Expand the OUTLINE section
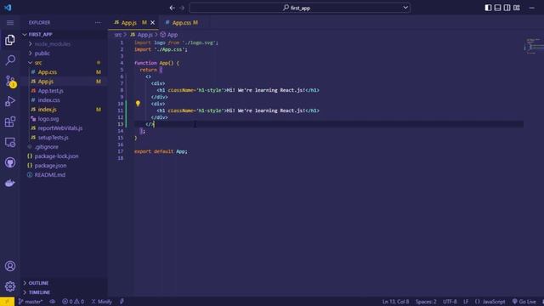This screenshot has width=544, height=306. coord(38,283)
